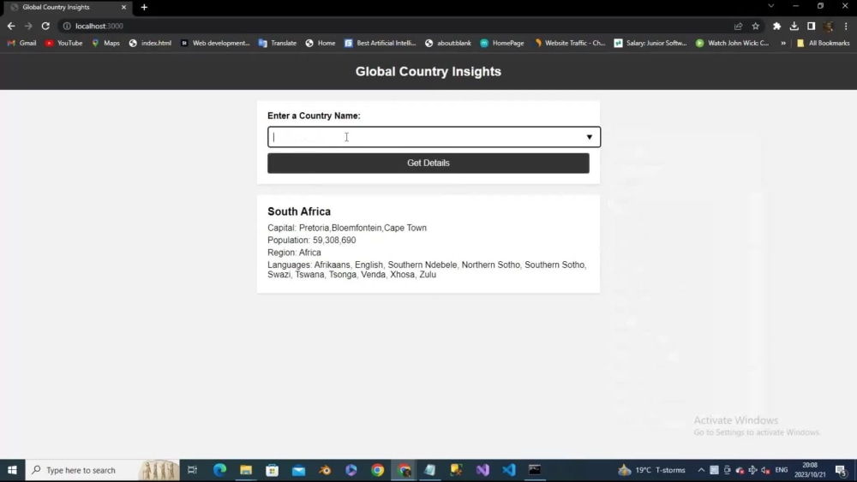Open Best Artificial Intelli... bookmark
The height and width of the screenshot is (482, 857).
click(x=381, y=43)
